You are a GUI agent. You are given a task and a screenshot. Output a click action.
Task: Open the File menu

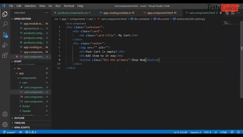click(11, 6)
